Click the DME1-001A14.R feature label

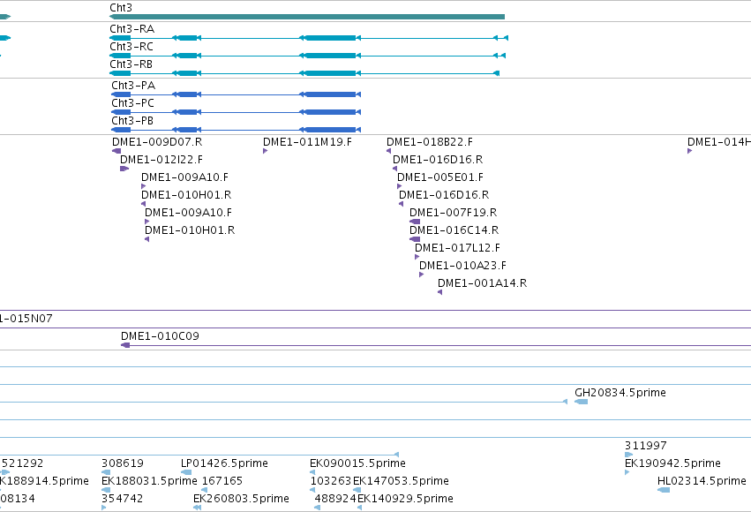[x=483, y=283]
